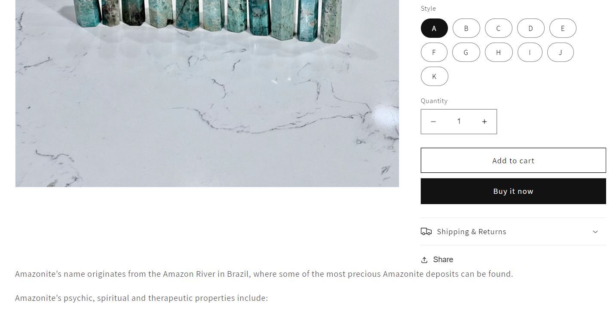Viewport: 610px width, 312px height.
Task: Choose style J option
Action: 560,52
